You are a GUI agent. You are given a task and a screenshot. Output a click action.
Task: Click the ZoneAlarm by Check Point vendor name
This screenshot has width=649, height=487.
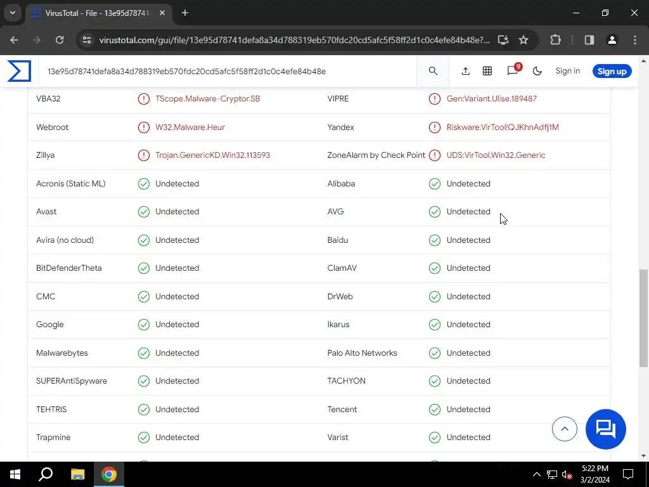point(376,155)
